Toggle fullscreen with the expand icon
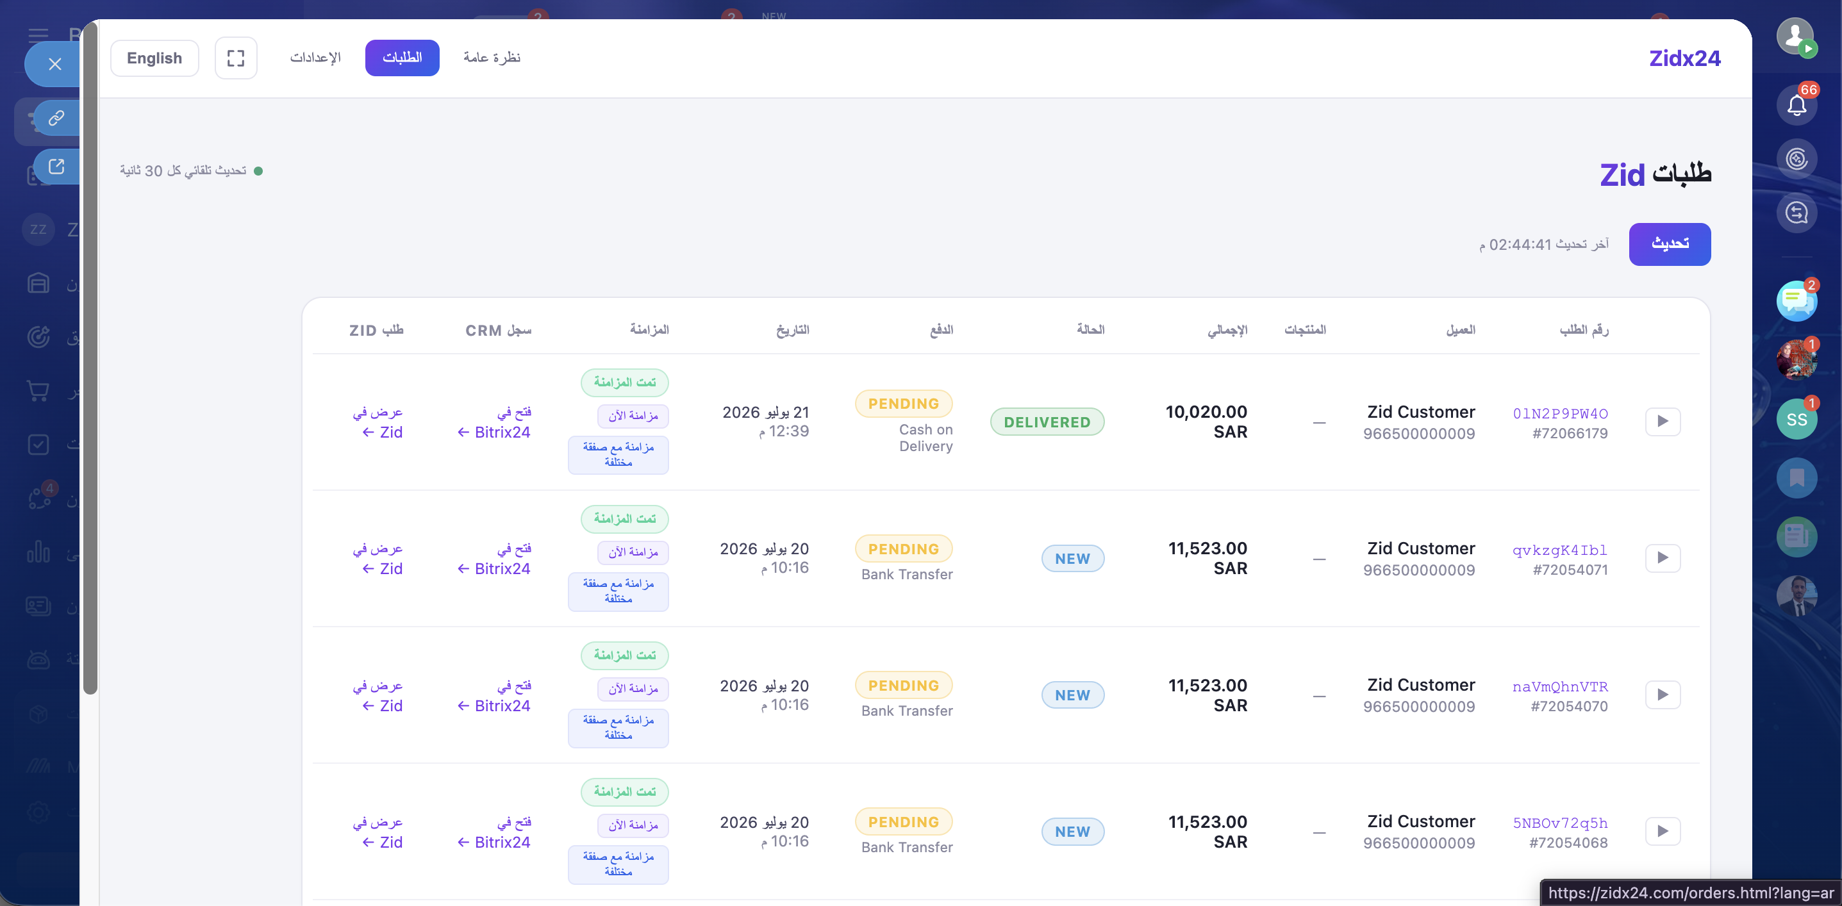Image resolution: width=1842 pixels, height=906 pixels. pyautogui.click(x=236, y=58)
